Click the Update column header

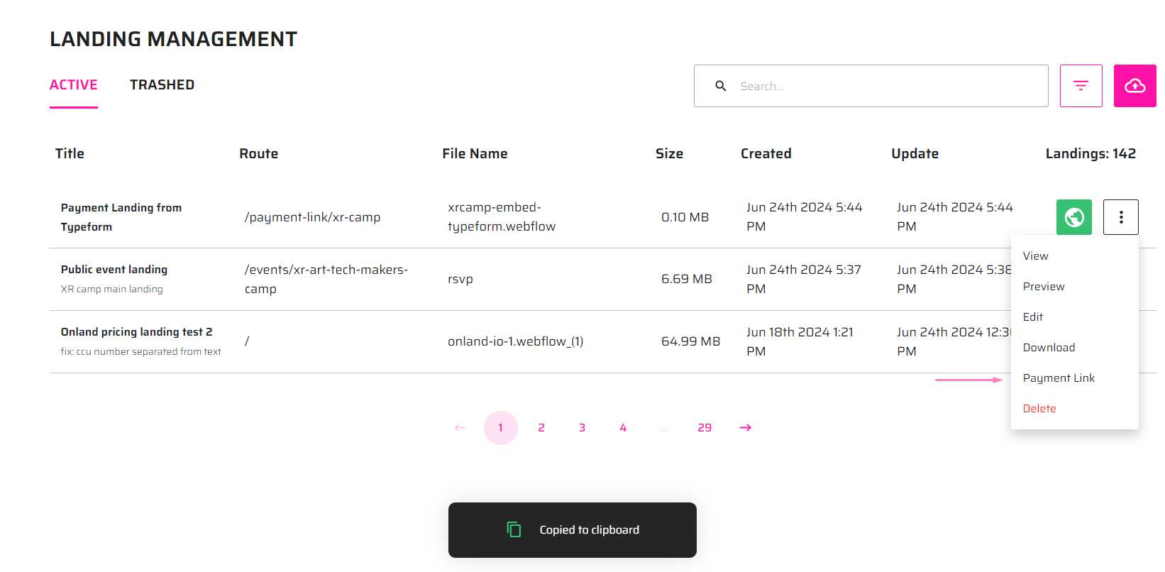click(x=915, y=153)
